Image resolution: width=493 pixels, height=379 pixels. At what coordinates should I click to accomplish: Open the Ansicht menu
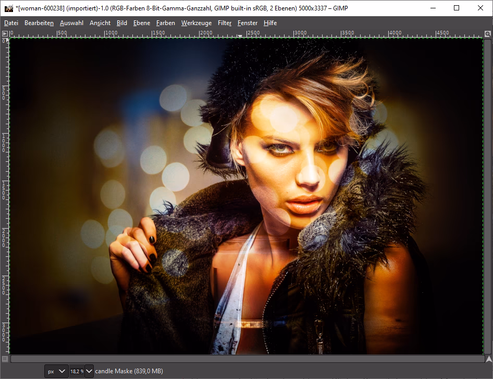(100, 22)
